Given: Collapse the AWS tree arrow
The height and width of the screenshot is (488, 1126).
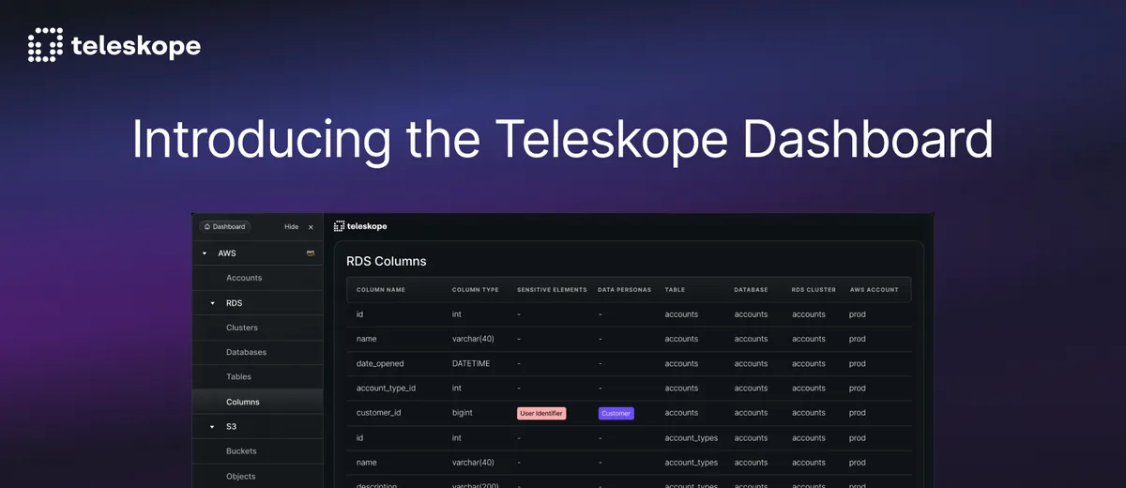Looking at the screenshot, I should coord(205,253).
